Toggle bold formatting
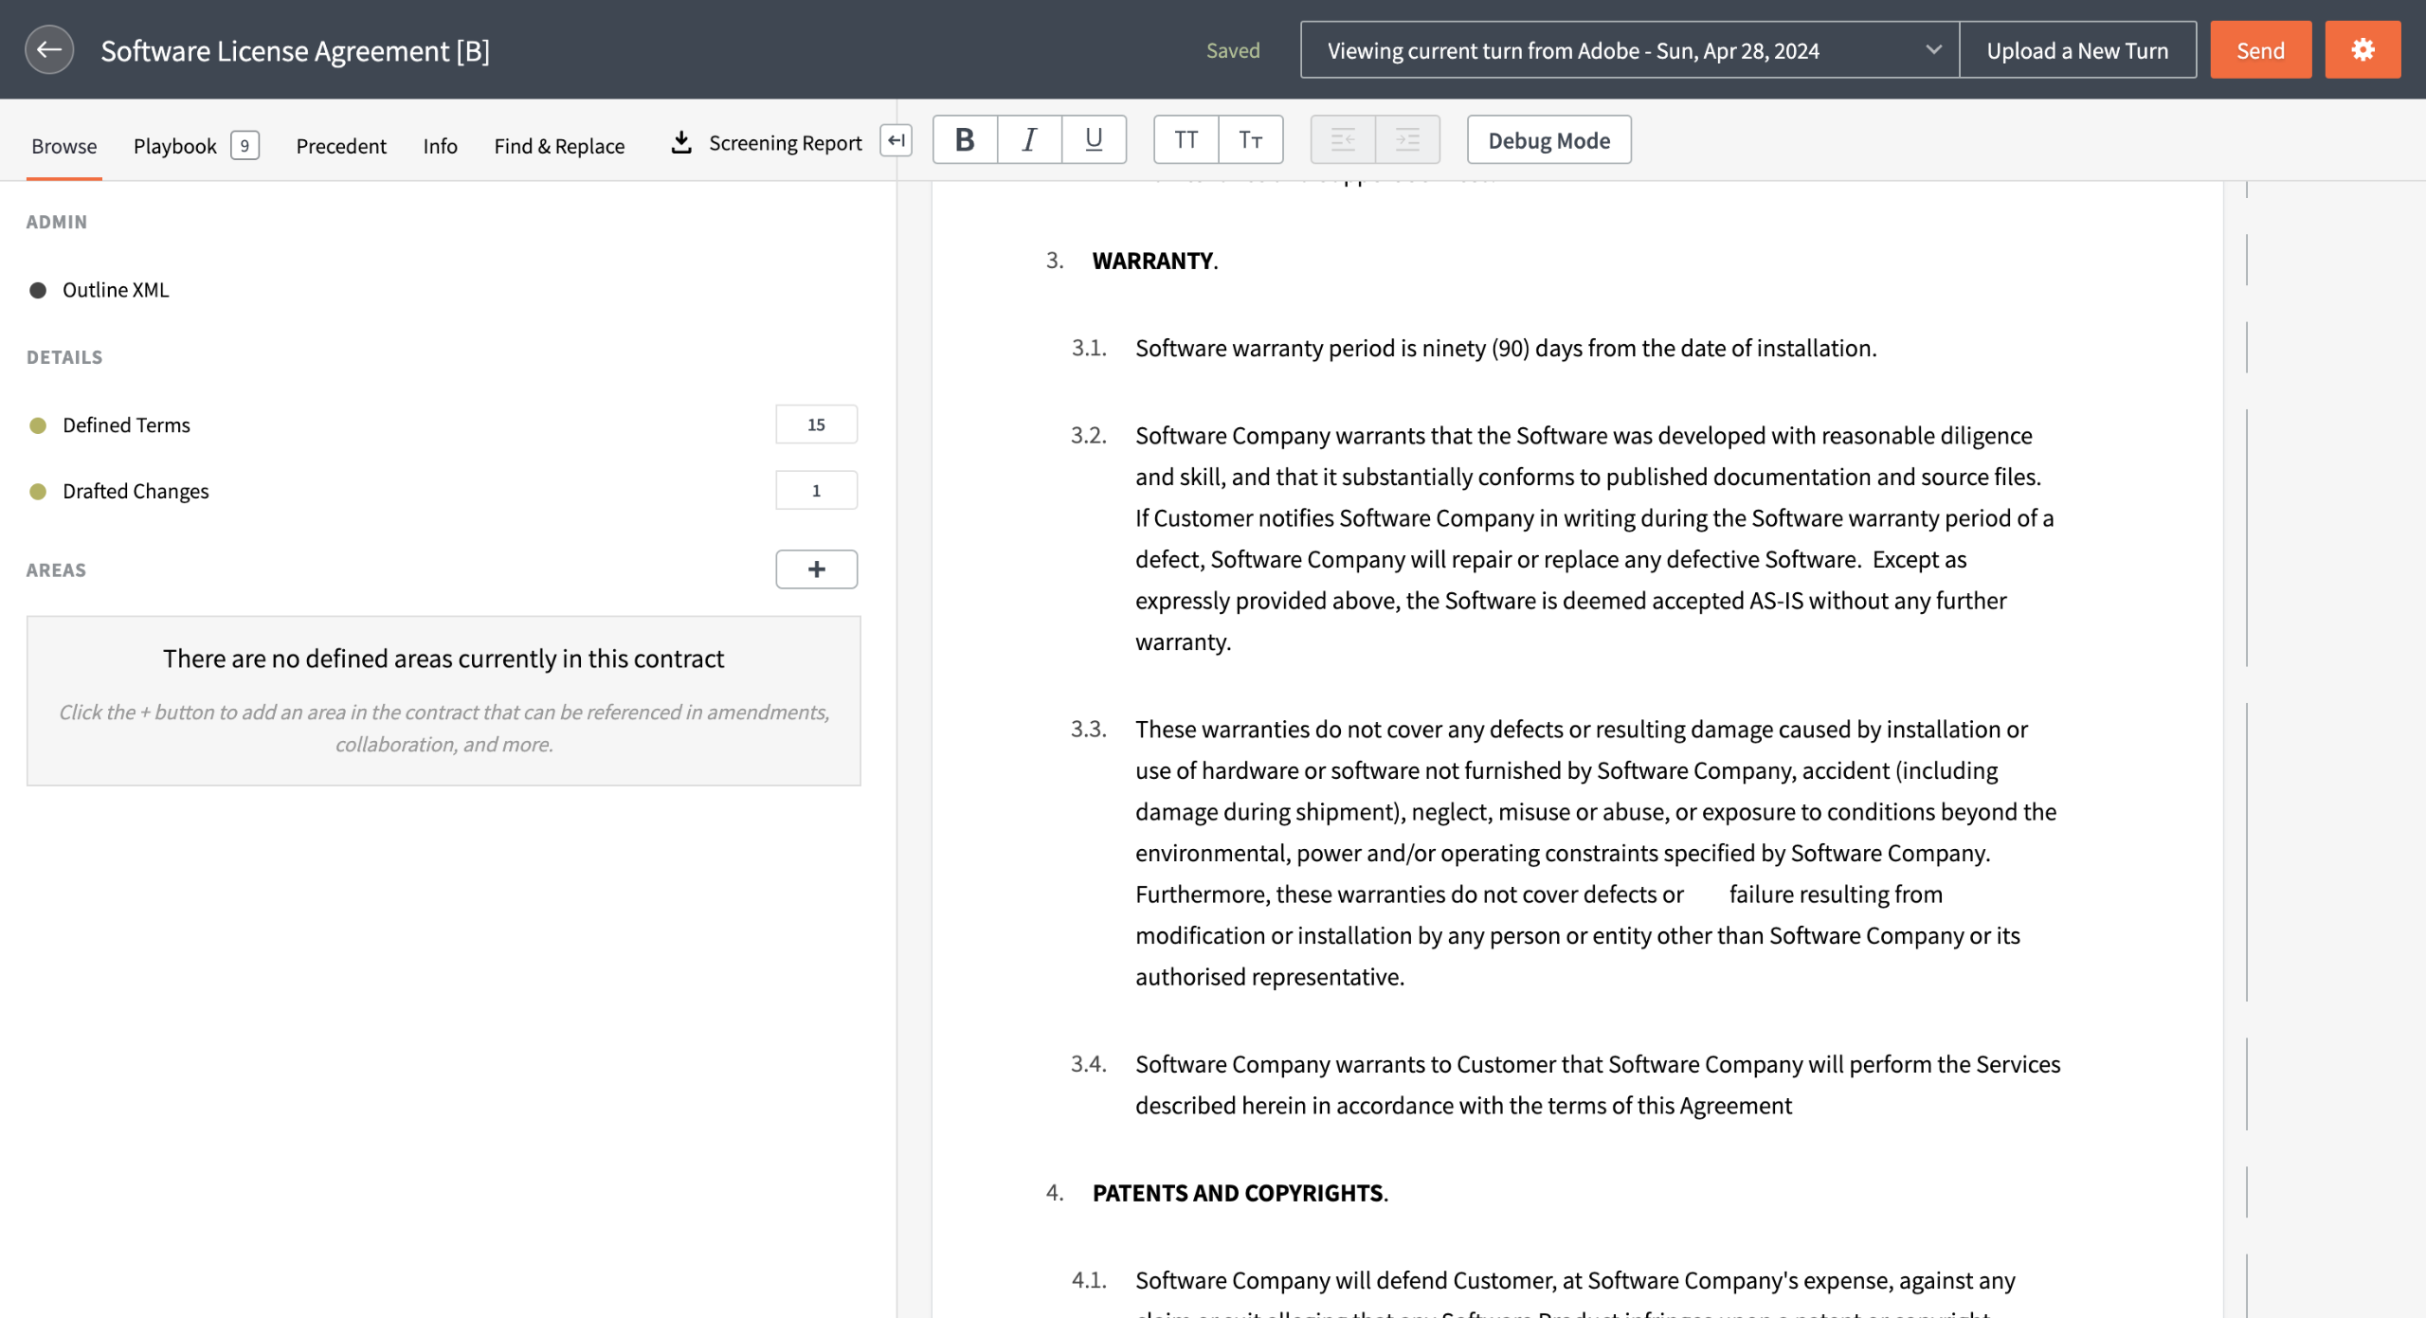The width and height of the screenshot is (2426, 1318). click(965, 140)
